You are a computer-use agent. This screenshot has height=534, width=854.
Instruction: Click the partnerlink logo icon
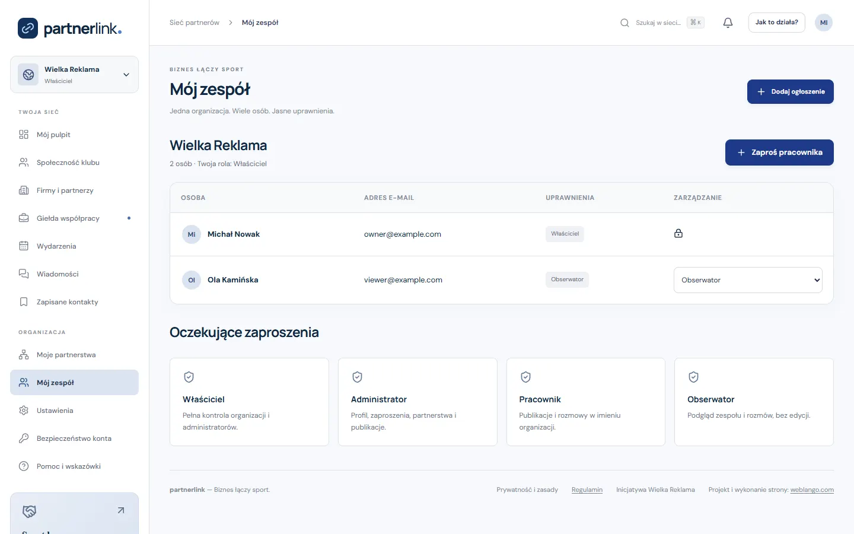28,28
